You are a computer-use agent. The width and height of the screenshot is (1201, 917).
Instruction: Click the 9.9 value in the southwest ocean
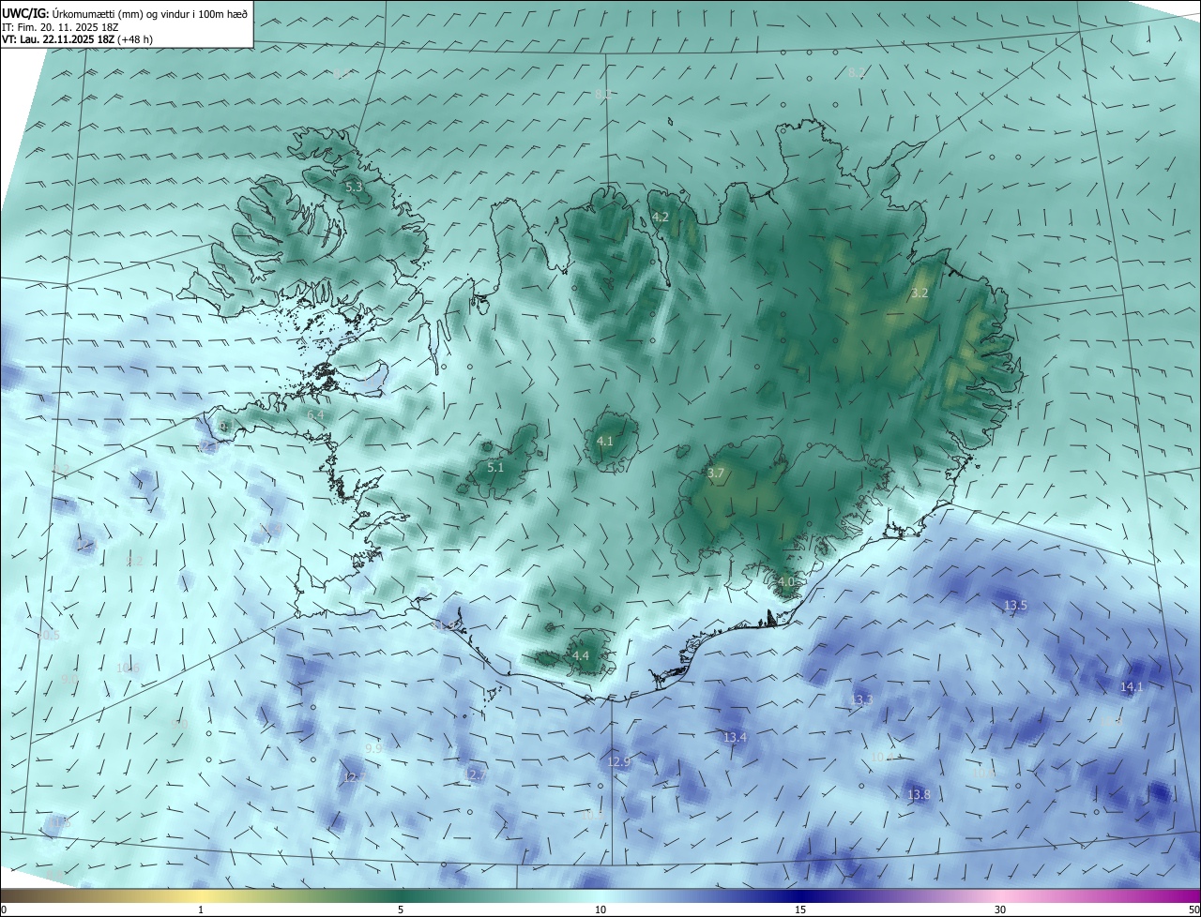pyautogui.click(x=373, y=748)
